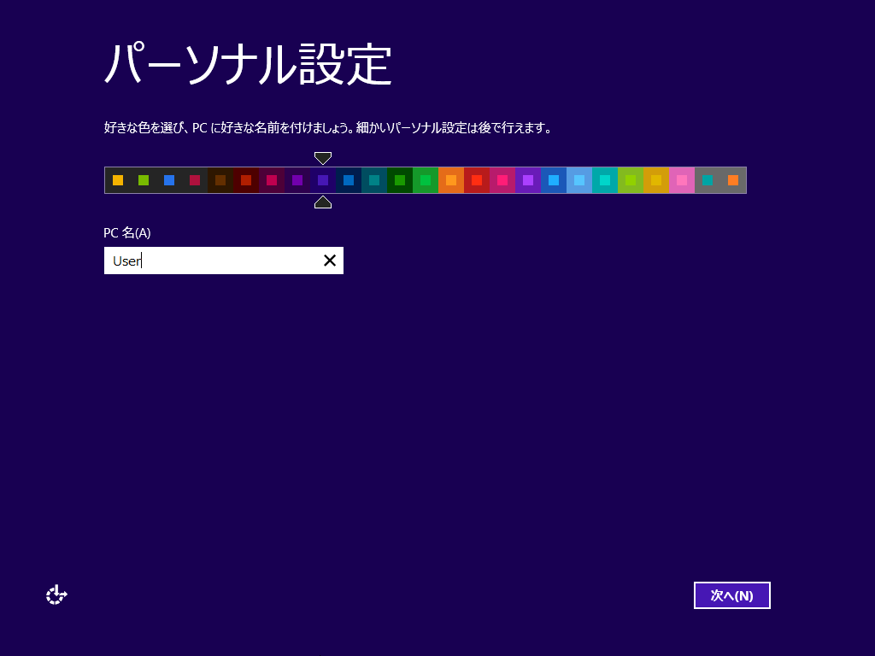This screenshot has height=656, width=875.
Task: Apply the light orange on orange swatch
Action: point(451,180)
